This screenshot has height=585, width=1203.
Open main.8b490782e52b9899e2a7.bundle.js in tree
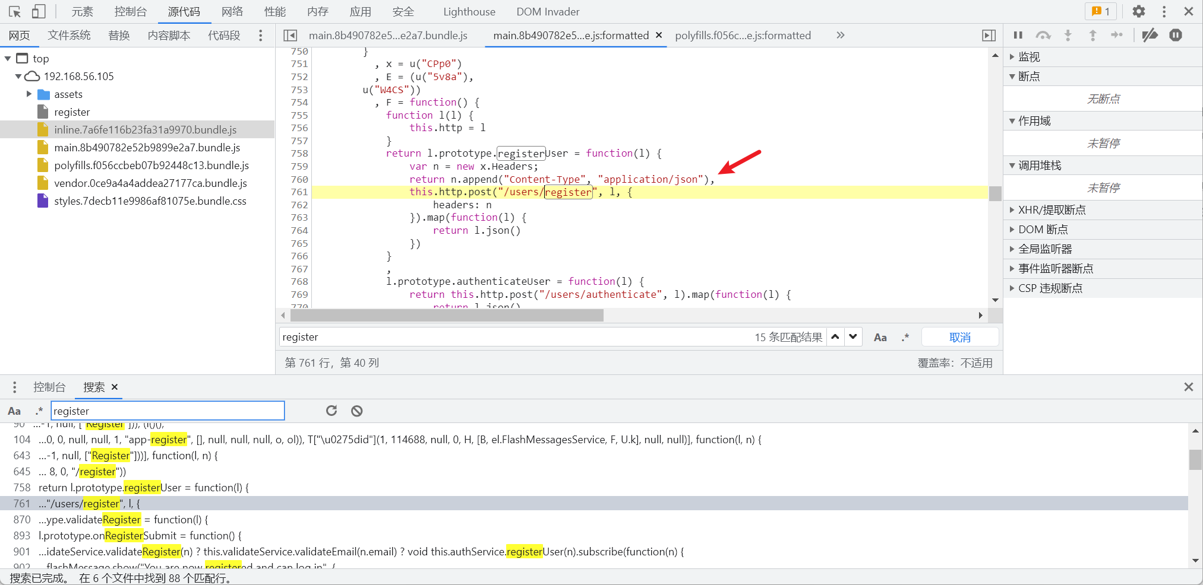coord(147,148)
